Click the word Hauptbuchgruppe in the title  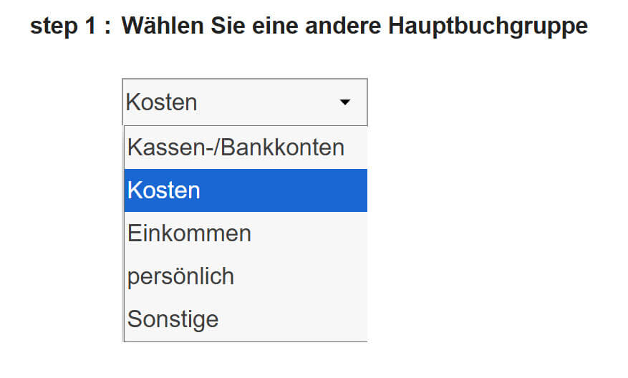point(488,26)
